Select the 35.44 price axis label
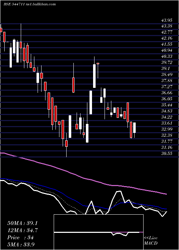 point(167,105)
